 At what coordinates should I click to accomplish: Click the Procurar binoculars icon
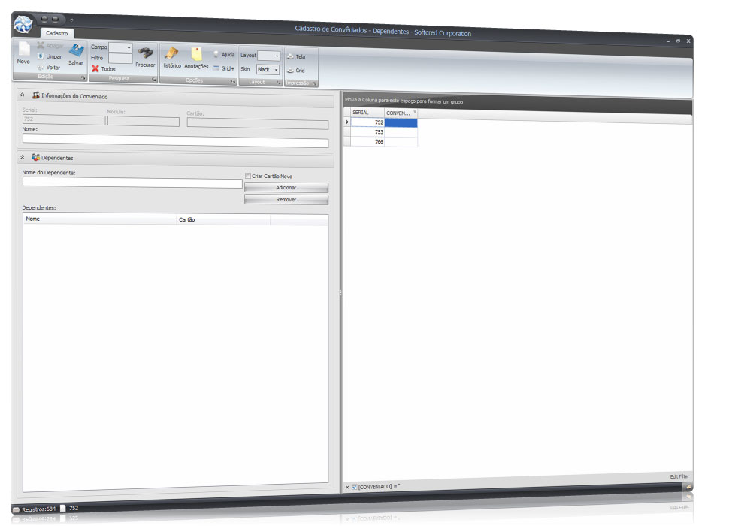(145, 53)
